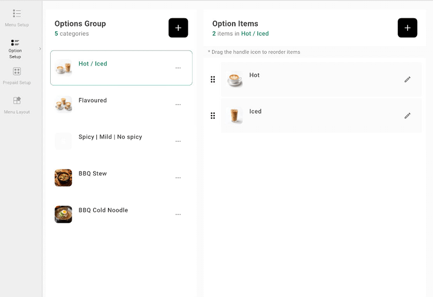
Task: Click the Iced coffee glass thumbnail
Action: (x=234, y=116)
